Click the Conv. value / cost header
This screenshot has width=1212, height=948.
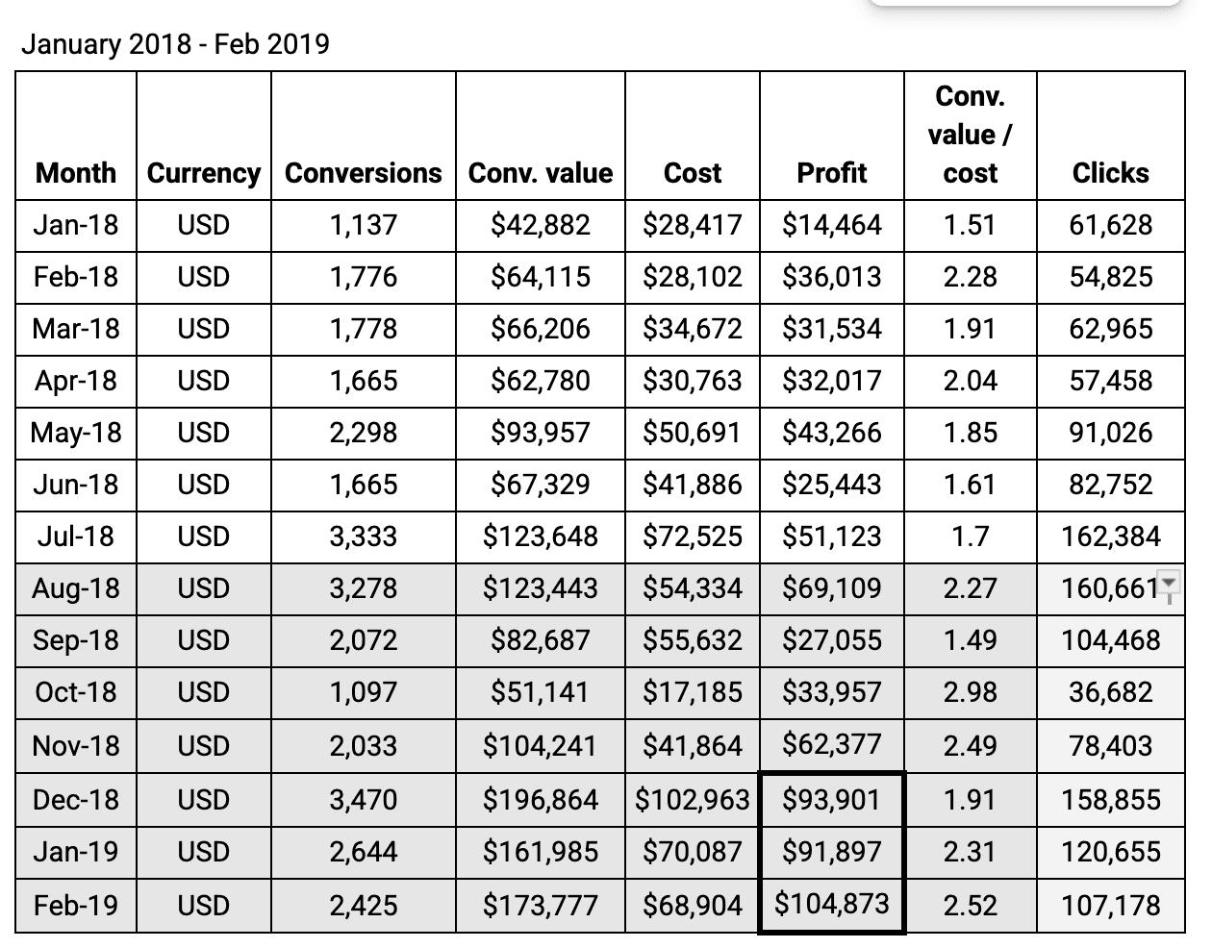coord(970,135)
